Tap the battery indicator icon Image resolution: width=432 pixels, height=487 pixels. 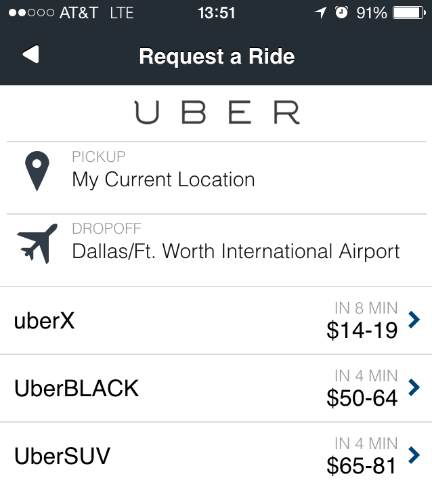click(409, 13)
